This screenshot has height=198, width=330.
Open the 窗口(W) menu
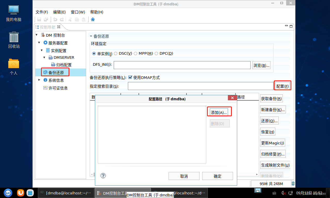tap(78, 12)
